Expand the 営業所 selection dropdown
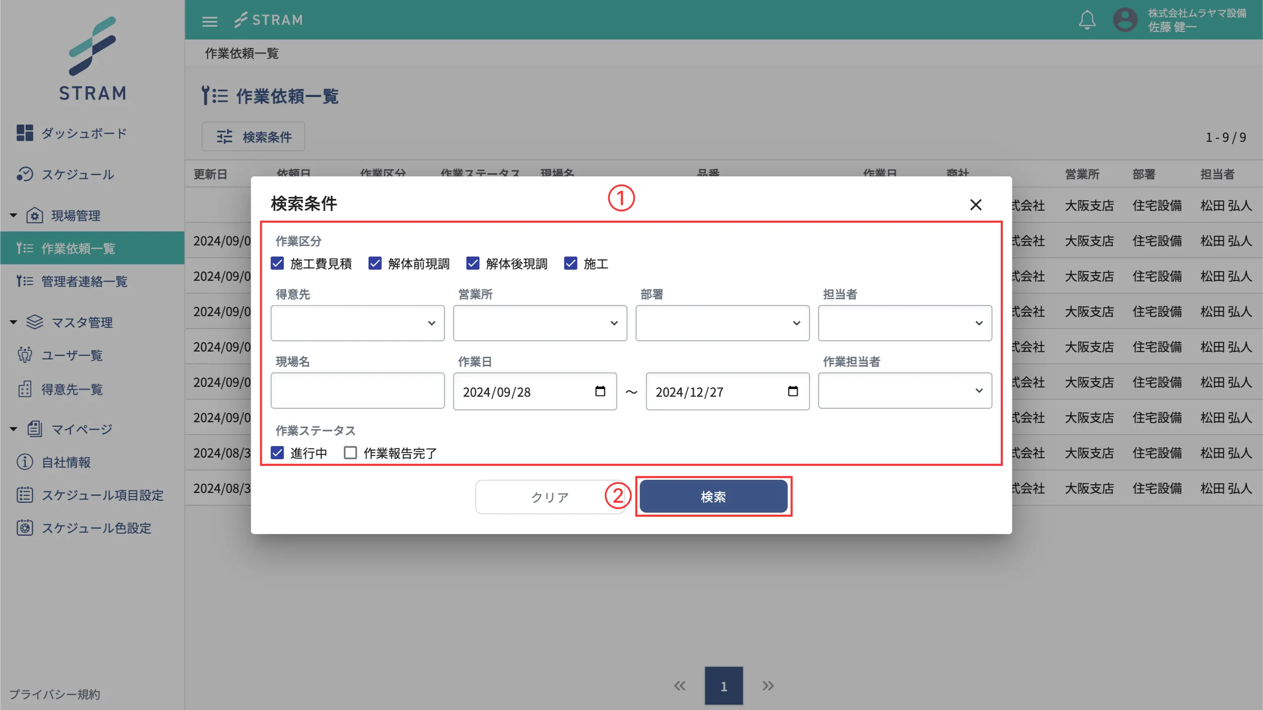The height and width of the screenshot is (710, 1263). coord(539,323)
